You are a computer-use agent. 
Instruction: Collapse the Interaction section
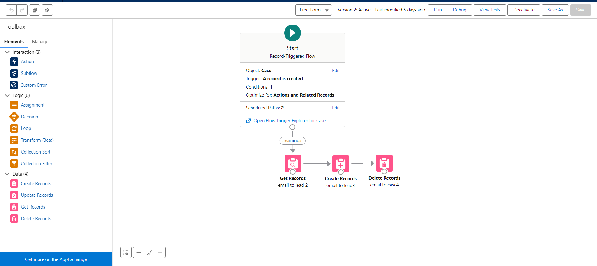(x=7, y=52)
